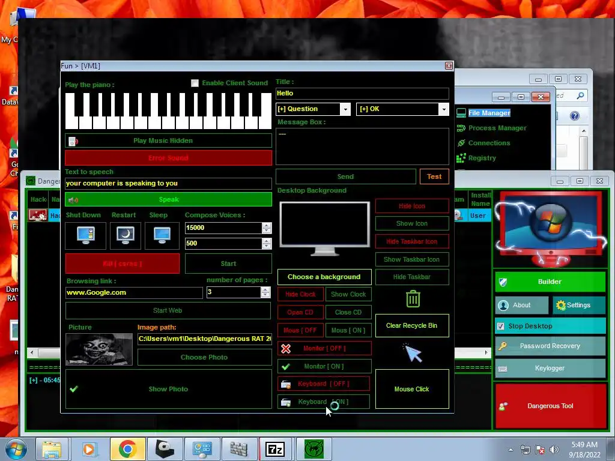Open Windows Explorer from the taskbar

click(52, 449)
